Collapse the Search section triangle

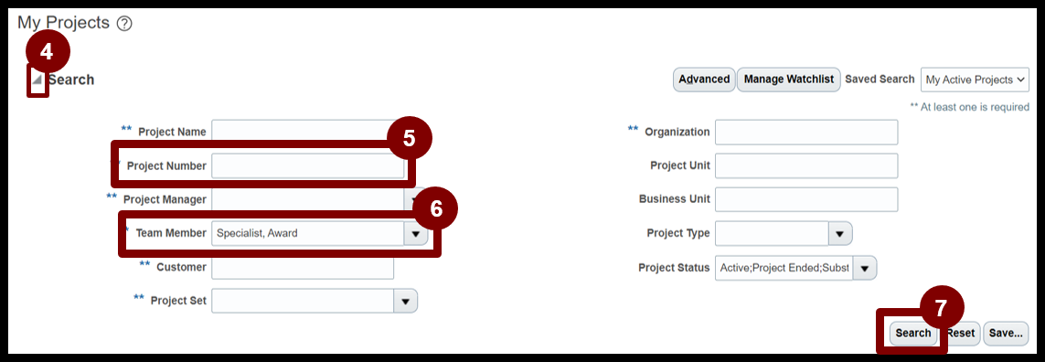pyautogui.click(x=38, y=80)
